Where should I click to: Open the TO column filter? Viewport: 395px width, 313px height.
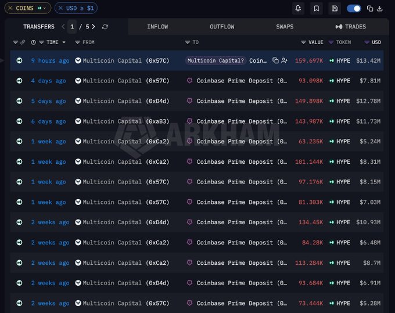(188, 42)
